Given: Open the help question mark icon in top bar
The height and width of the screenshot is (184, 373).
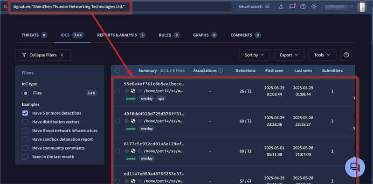Looking at the screenshot, I should (303, 7).
